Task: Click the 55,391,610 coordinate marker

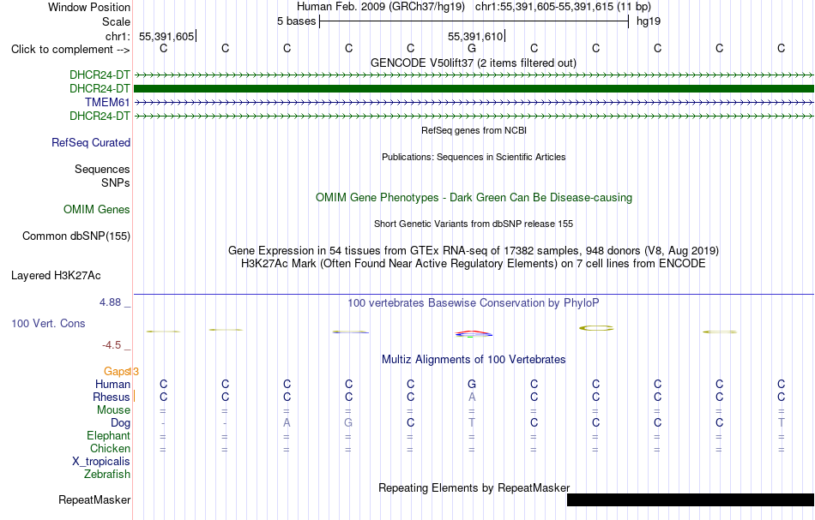Action: click(475, 36)
